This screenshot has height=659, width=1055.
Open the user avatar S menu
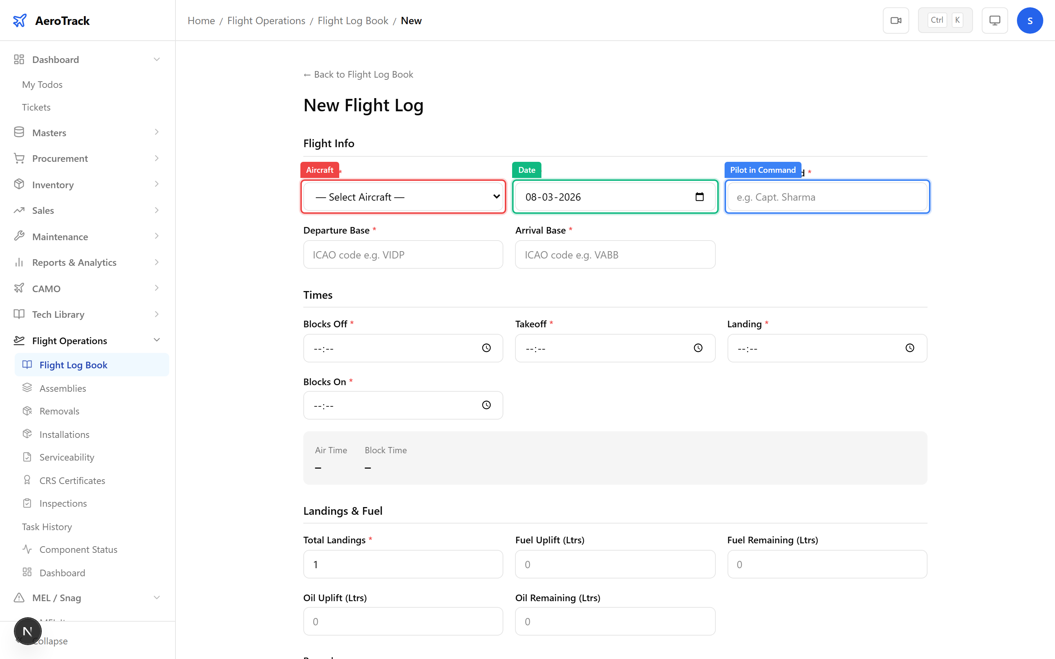(x=1029, y=21)
